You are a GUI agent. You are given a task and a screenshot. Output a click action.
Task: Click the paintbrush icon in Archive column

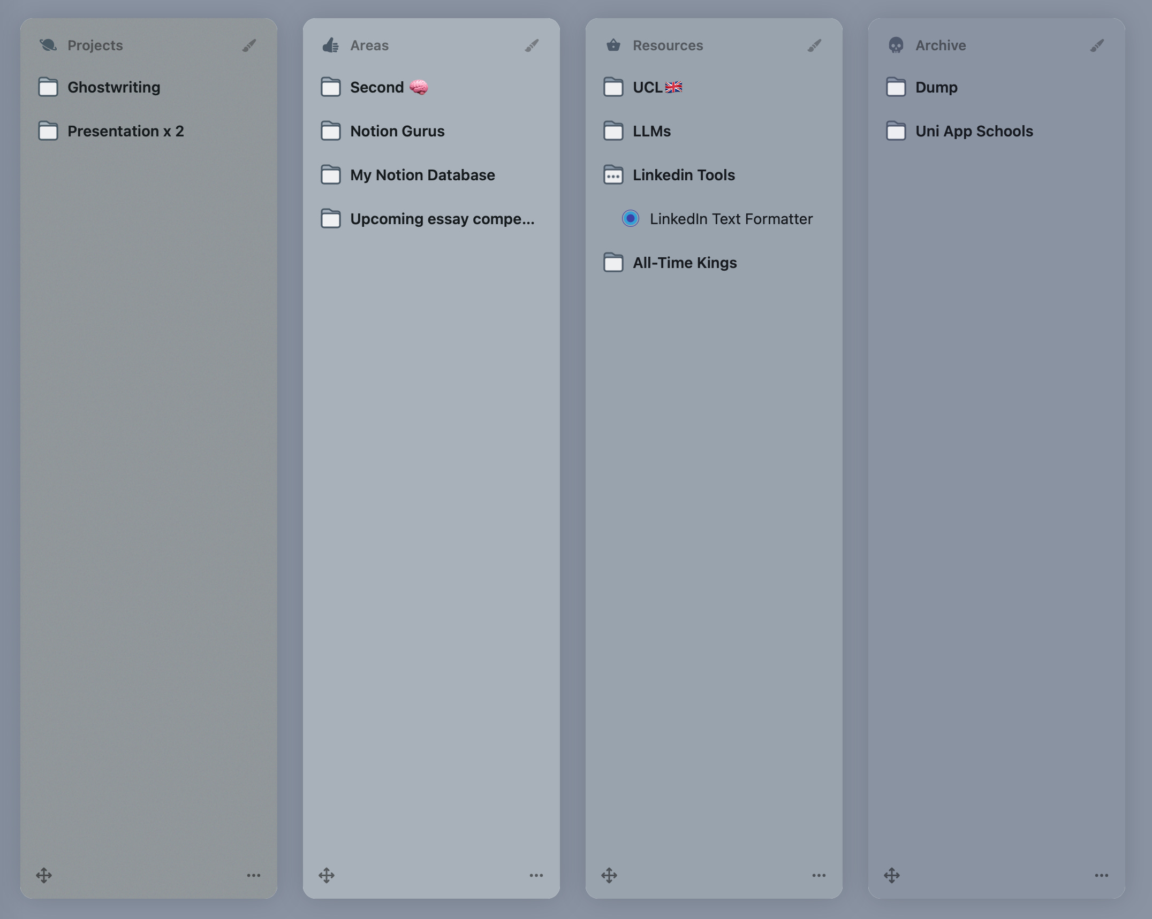coord(1097,45)
